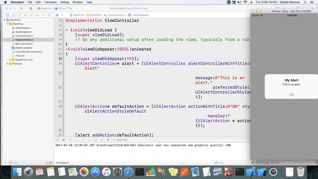Screen dimensions: 318x179
Task: Open ViewController.m crumb in jump bar
Action: click(115, 15)
